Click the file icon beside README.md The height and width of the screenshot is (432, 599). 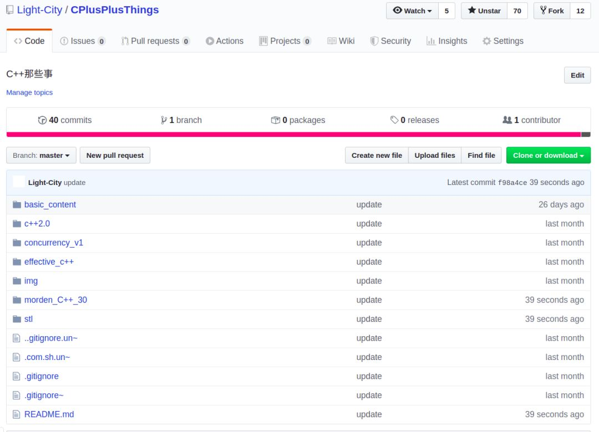pos(17,414)
